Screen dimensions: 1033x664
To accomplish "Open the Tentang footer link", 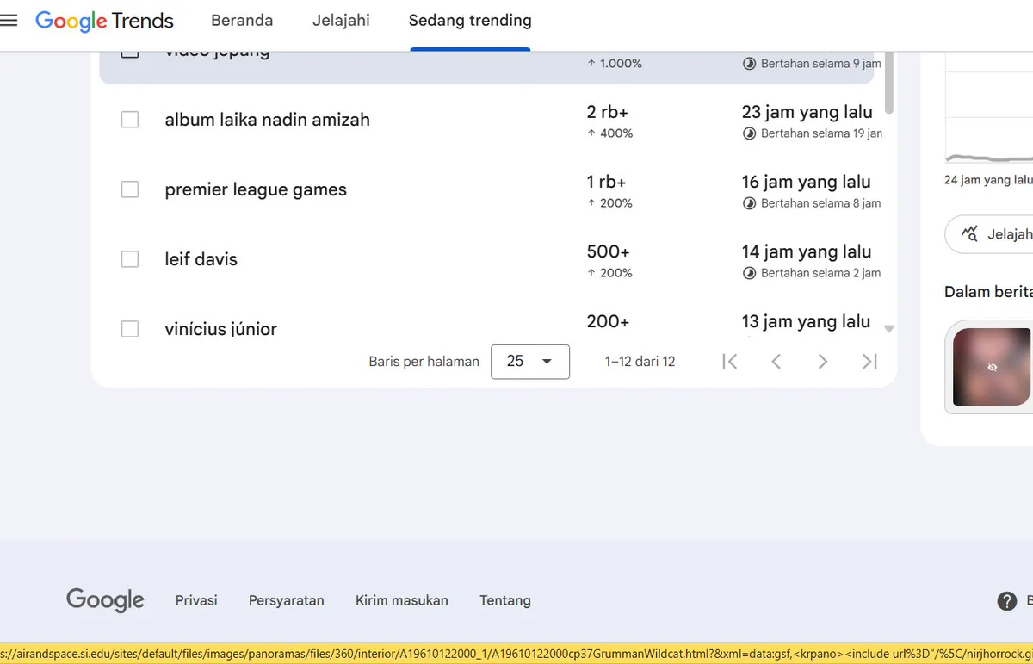I will coord(505,600).
